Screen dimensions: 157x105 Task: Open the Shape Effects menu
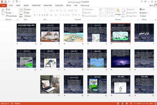pos(132,16)
